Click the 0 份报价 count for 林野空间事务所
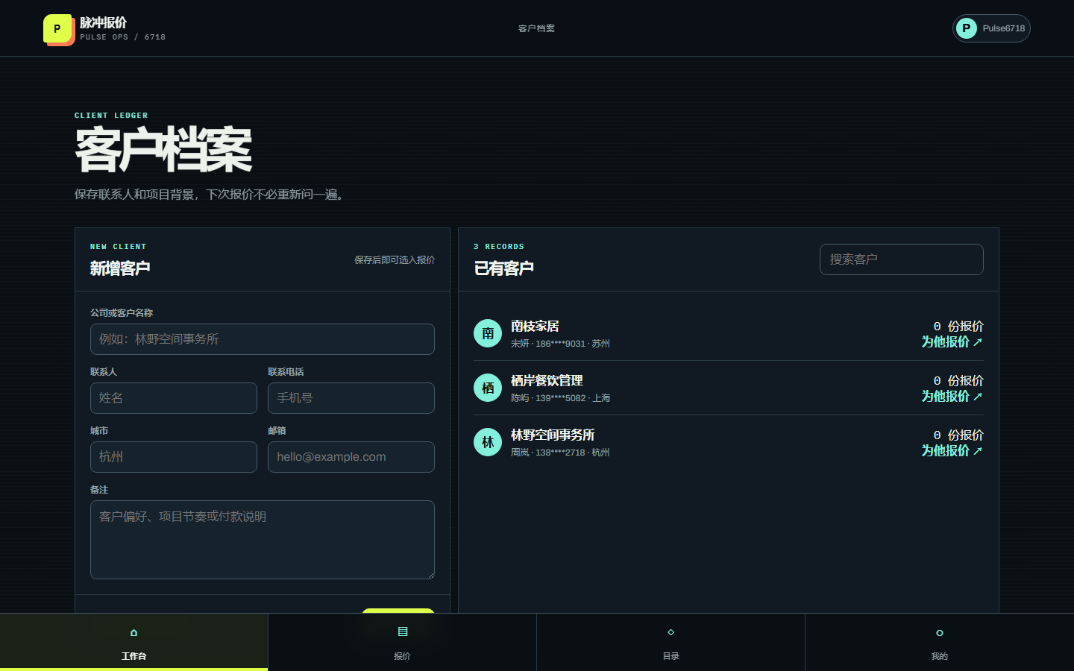The height and width of the screenshot is (671, 1074). coord(958,435)
